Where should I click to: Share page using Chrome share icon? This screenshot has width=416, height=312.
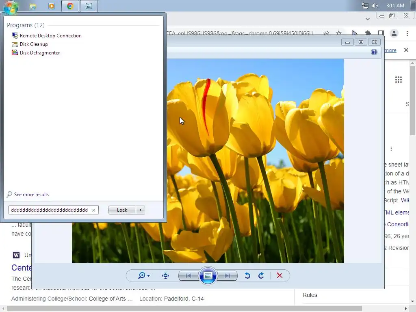pyautogui.click(x=326, y=33)
